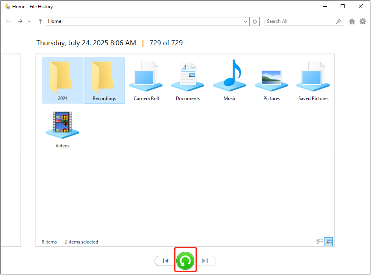
Task: Switch to details view
Action: (x=319, y=242)
